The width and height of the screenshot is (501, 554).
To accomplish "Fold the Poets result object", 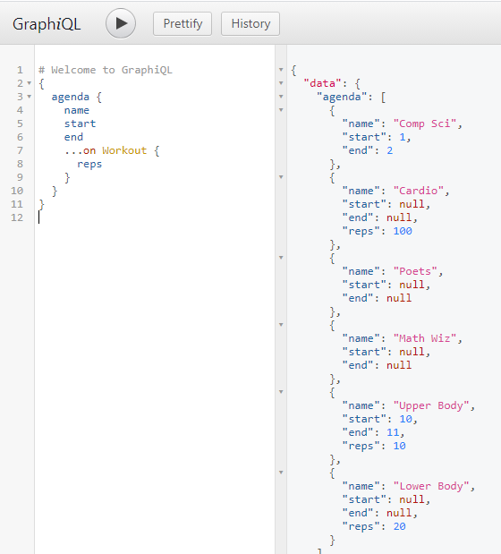I will coord(281,258).
